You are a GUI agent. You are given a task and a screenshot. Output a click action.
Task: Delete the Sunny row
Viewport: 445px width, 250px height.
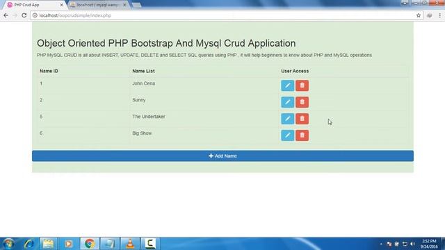point(302,102)
